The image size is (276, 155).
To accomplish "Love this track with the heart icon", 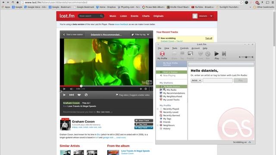I will 79,95.
